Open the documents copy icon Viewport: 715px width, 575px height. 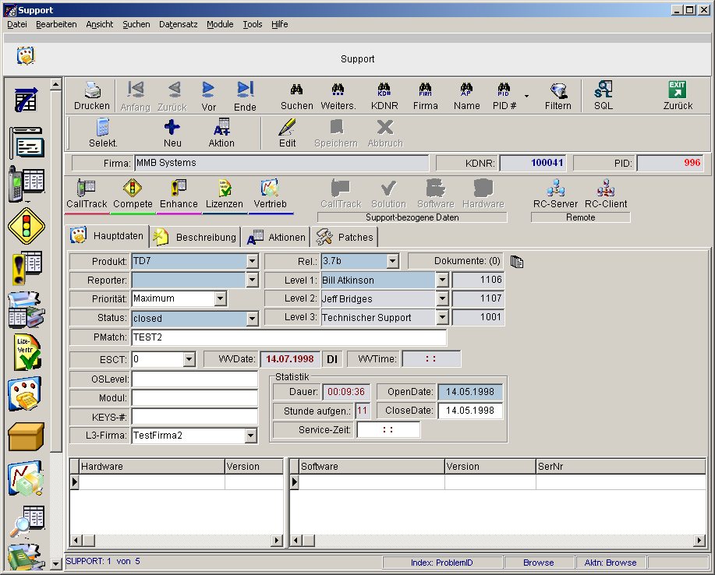pos(516,261)
